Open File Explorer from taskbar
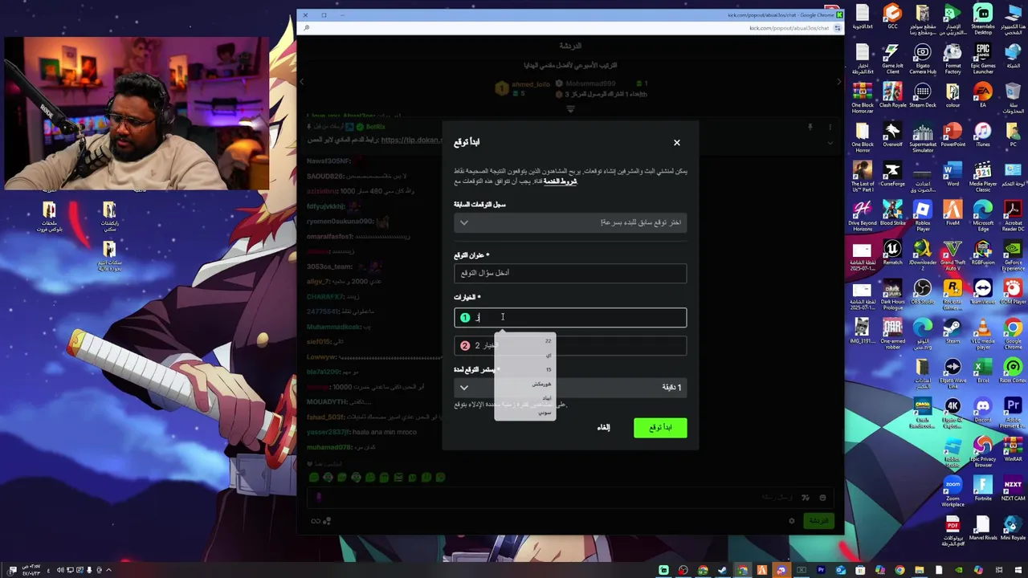1028x578 pixels. [919, 570]
